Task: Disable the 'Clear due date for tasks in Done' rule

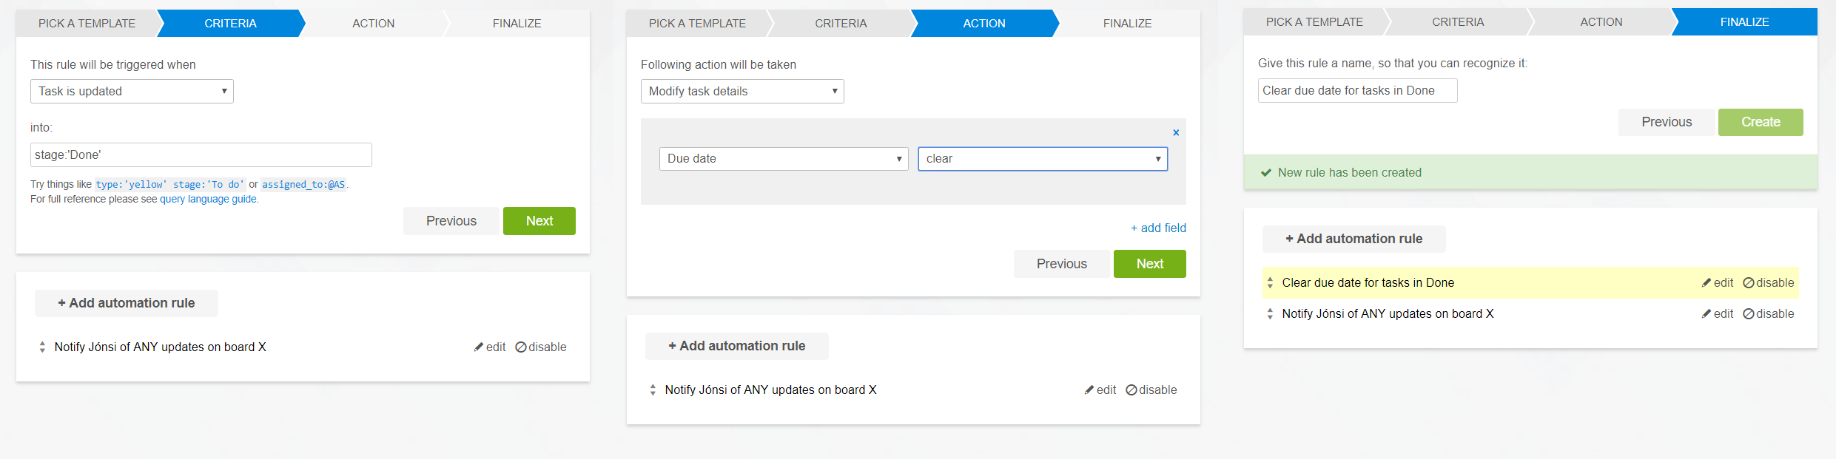Action: pyautogui.click(x=1768, y=283)
